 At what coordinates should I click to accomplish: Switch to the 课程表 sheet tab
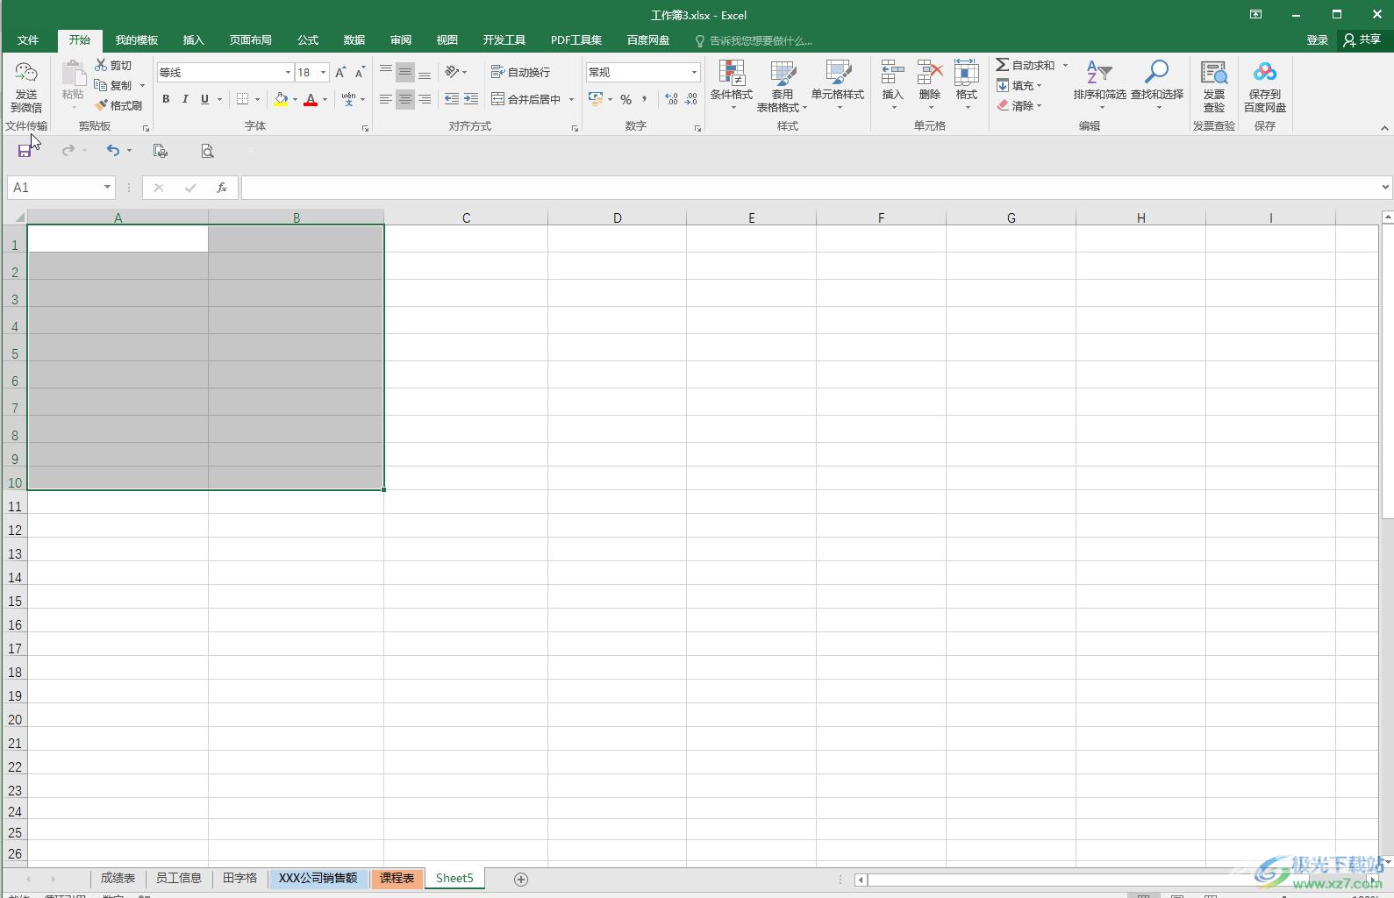pyautogui.click(x=397, y=879)
